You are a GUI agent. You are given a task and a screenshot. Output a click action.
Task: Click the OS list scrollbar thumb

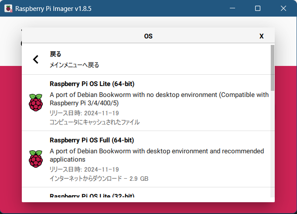click(273, 68)
